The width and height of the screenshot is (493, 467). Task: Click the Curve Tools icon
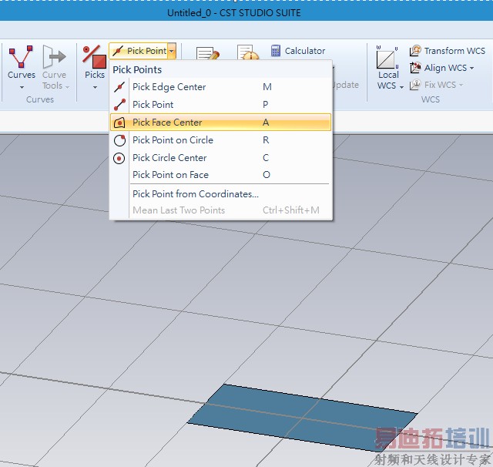(x=54, y=56)
